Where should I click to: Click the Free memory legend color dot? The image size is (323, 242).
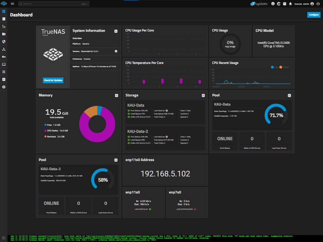45,125
